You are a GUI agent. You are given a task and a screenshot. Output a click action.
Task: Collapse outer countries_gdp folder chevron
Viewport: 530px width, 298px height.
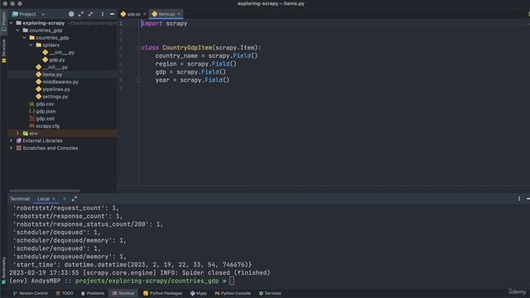coord(18,31)
